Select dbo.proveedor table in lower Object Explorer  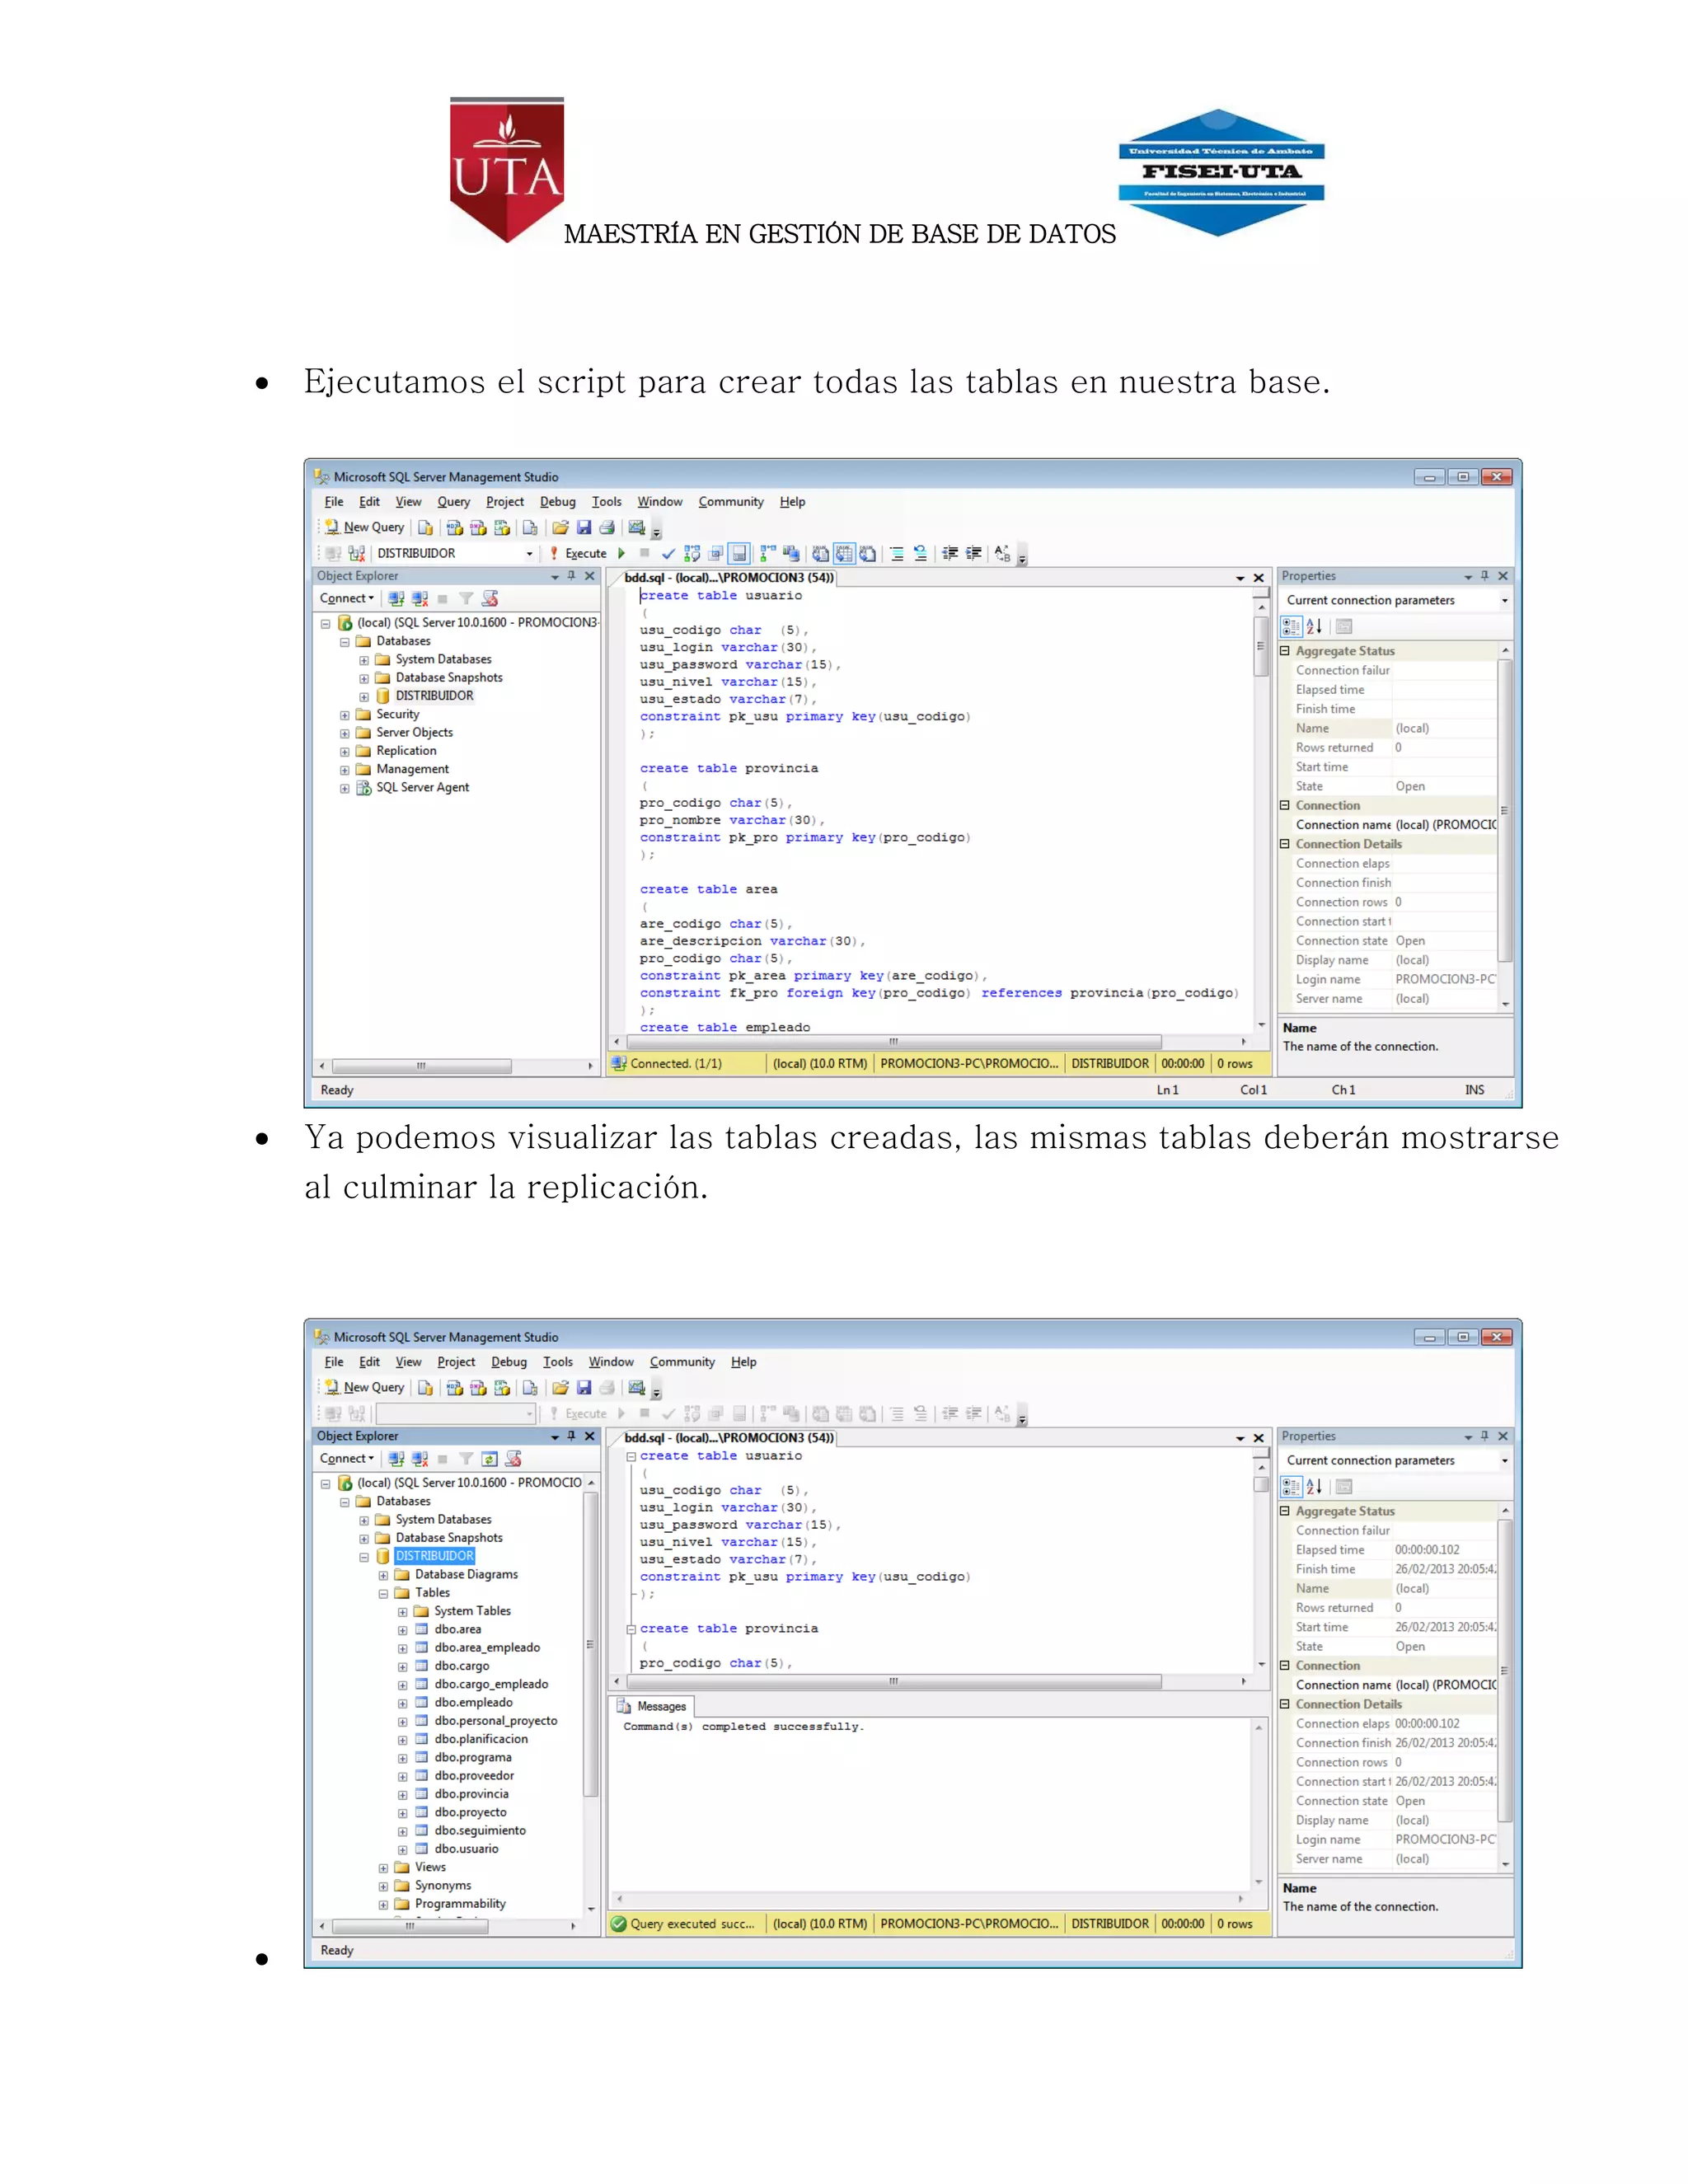(474, 1776)
